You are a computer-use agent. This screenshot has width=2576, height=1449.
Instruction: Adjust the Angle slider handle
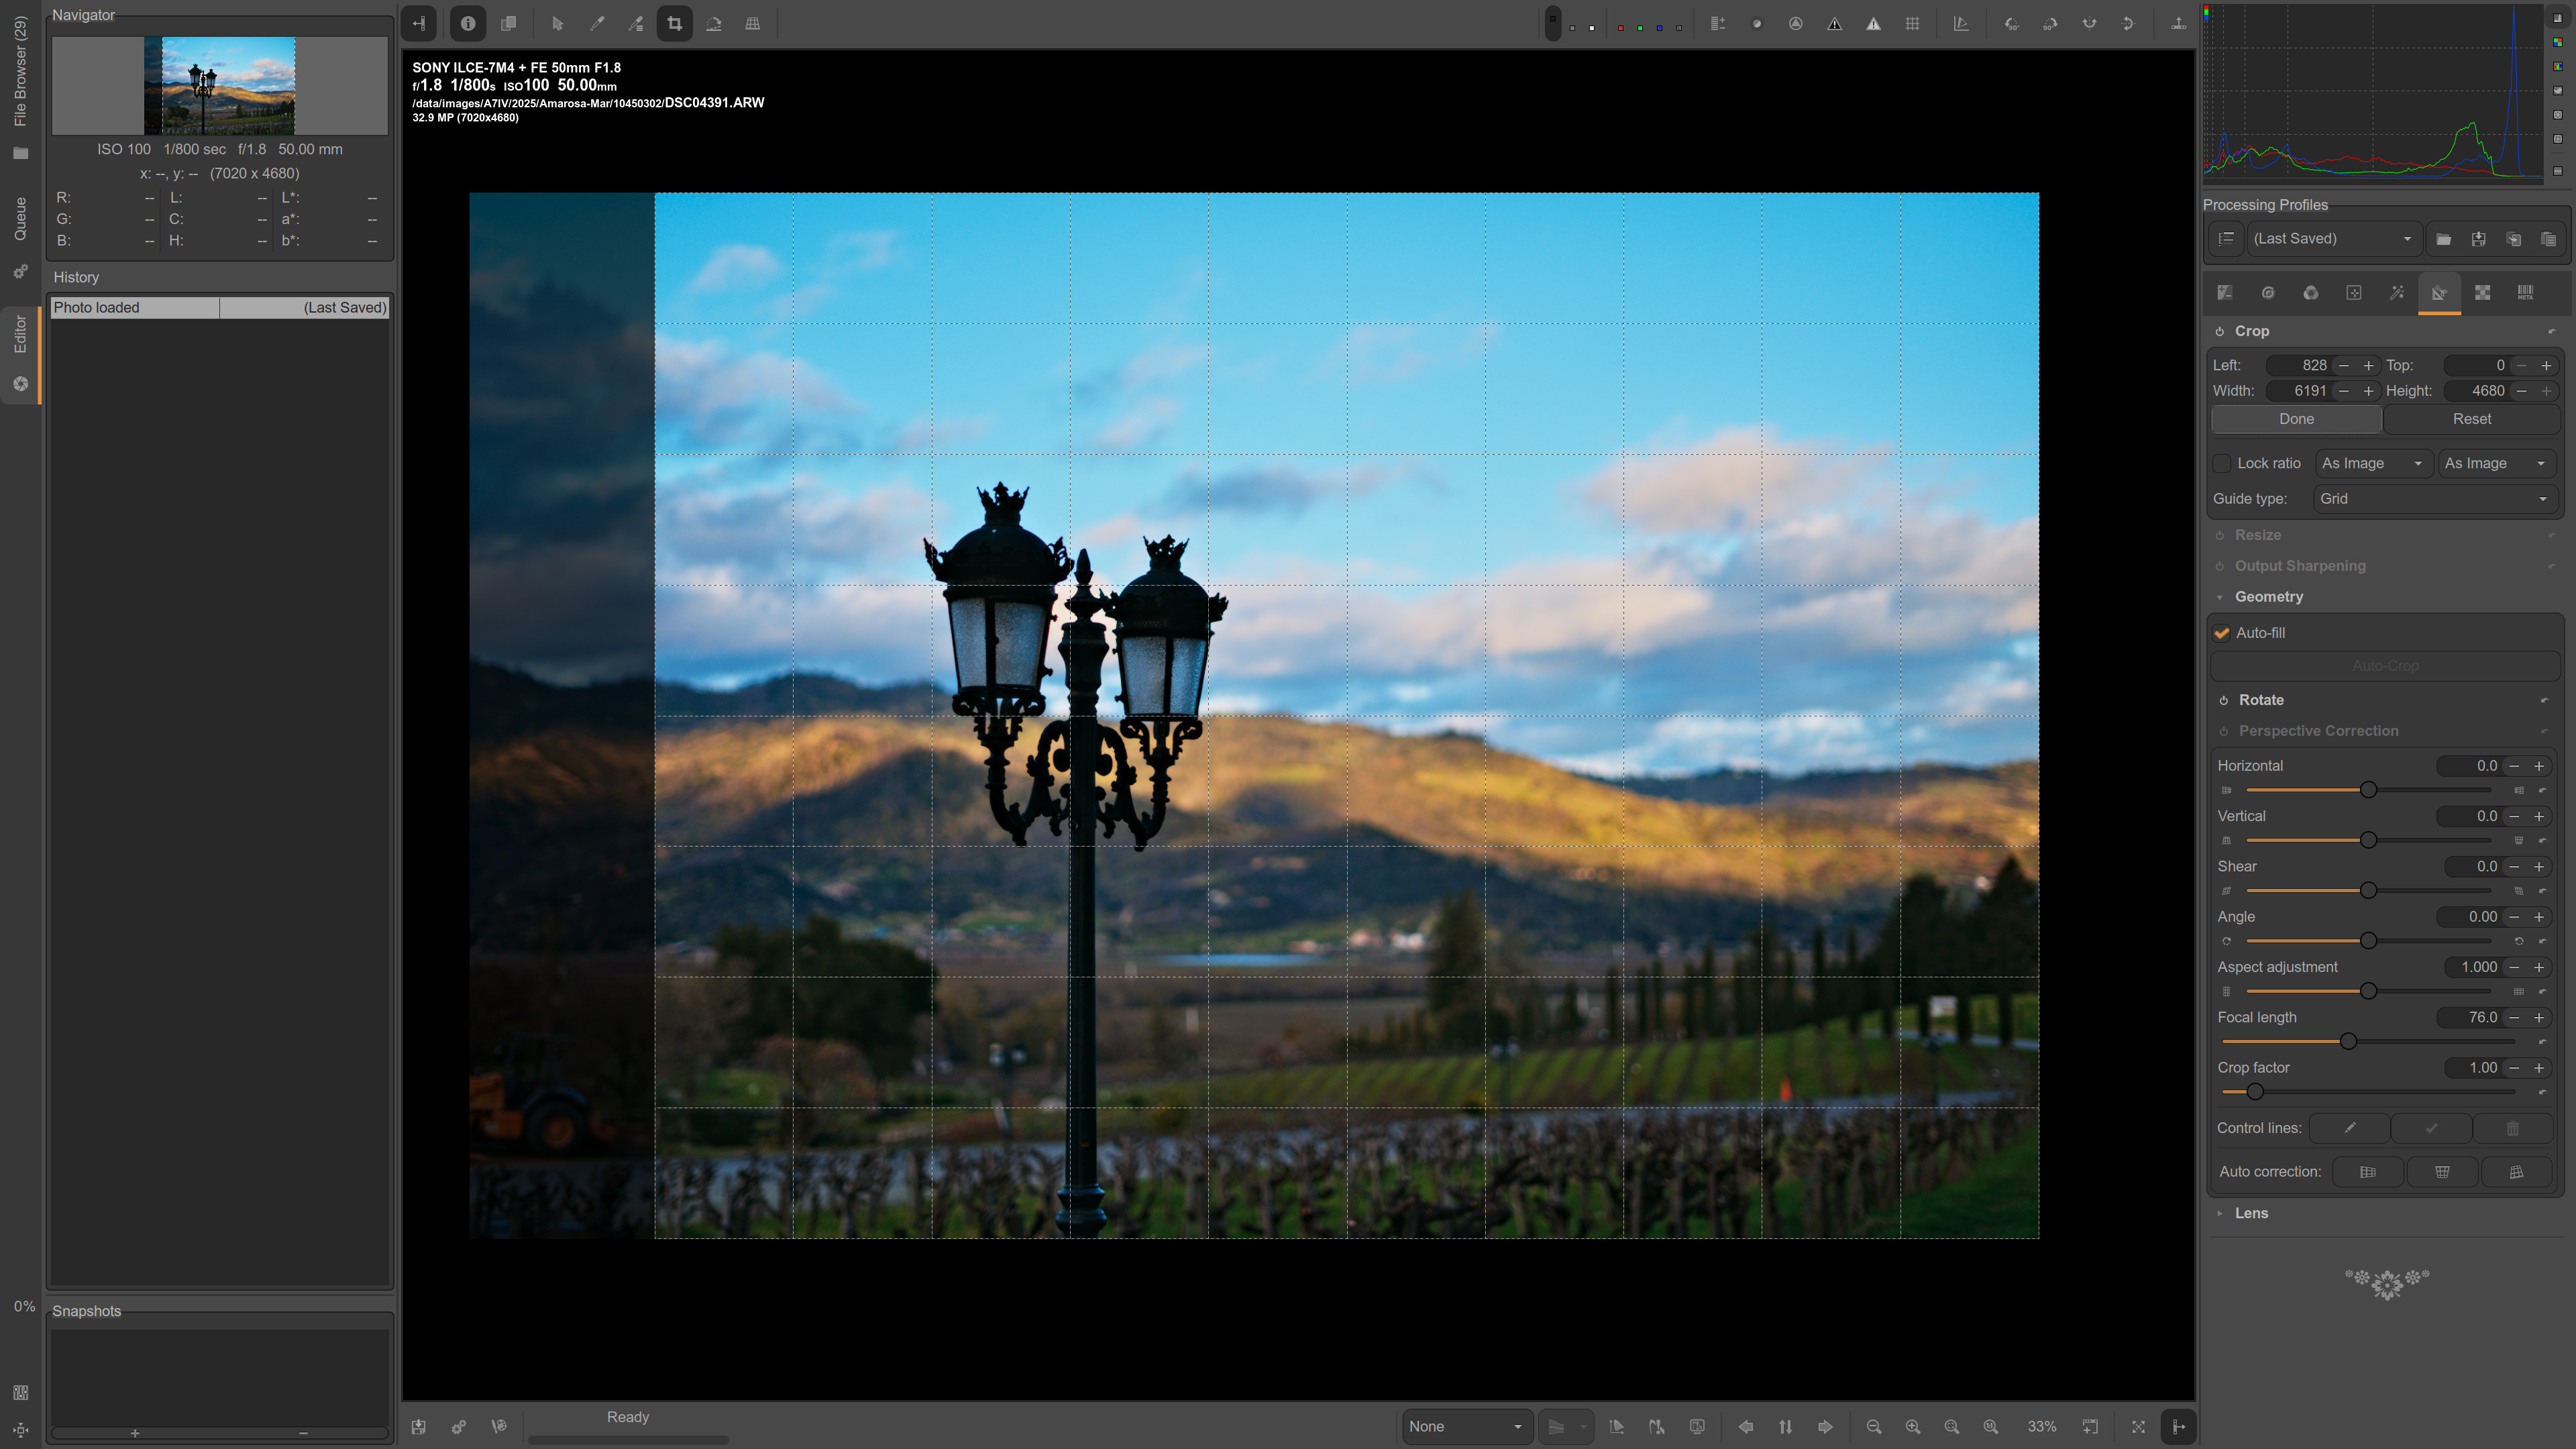2368,941
